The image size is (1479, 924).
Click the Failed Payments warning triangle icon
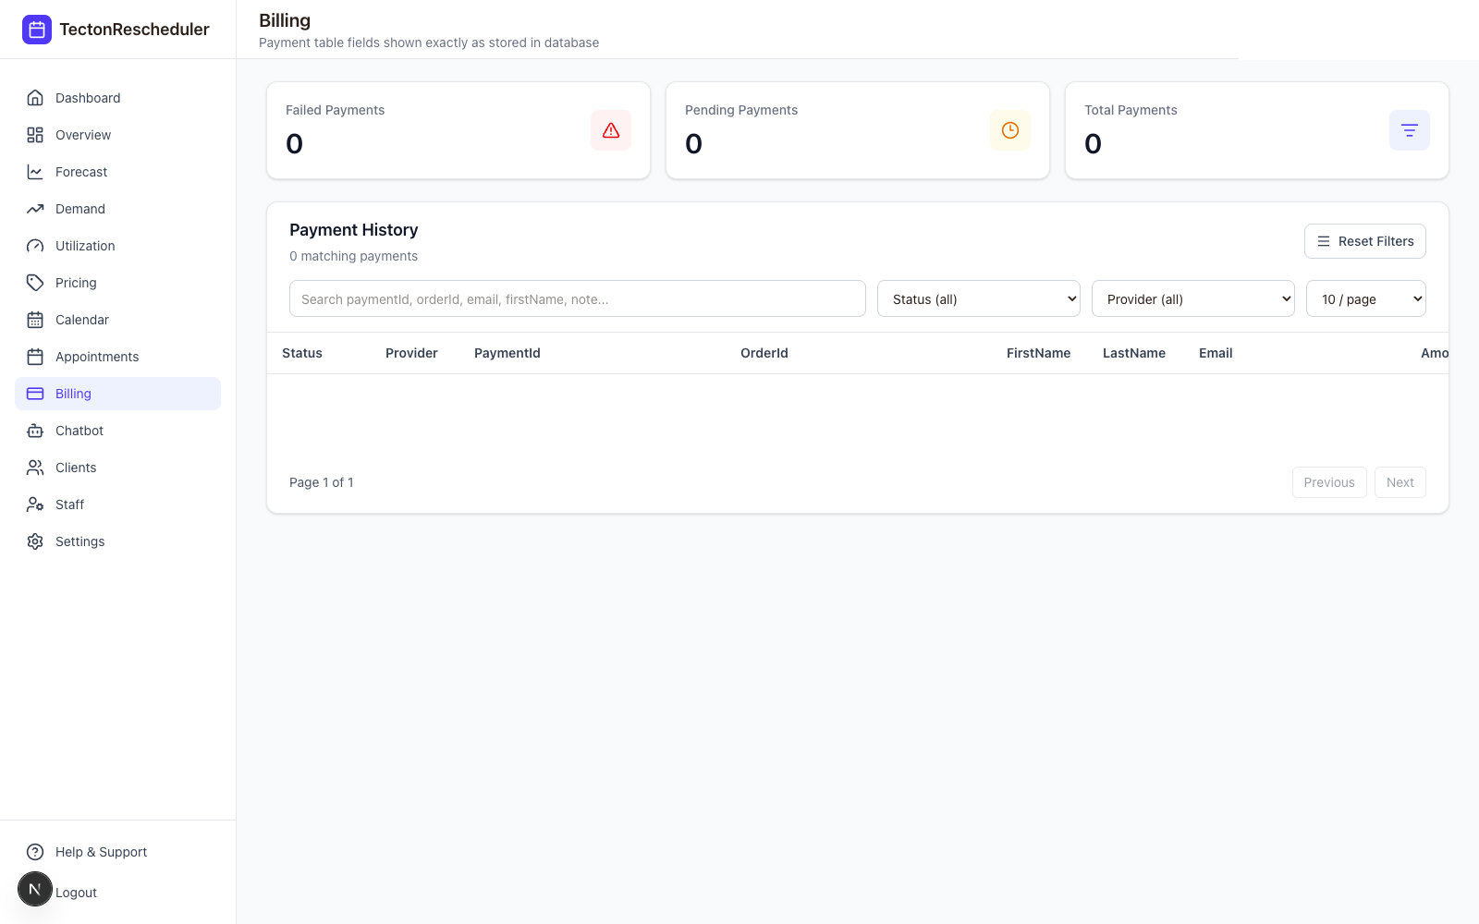611,130
